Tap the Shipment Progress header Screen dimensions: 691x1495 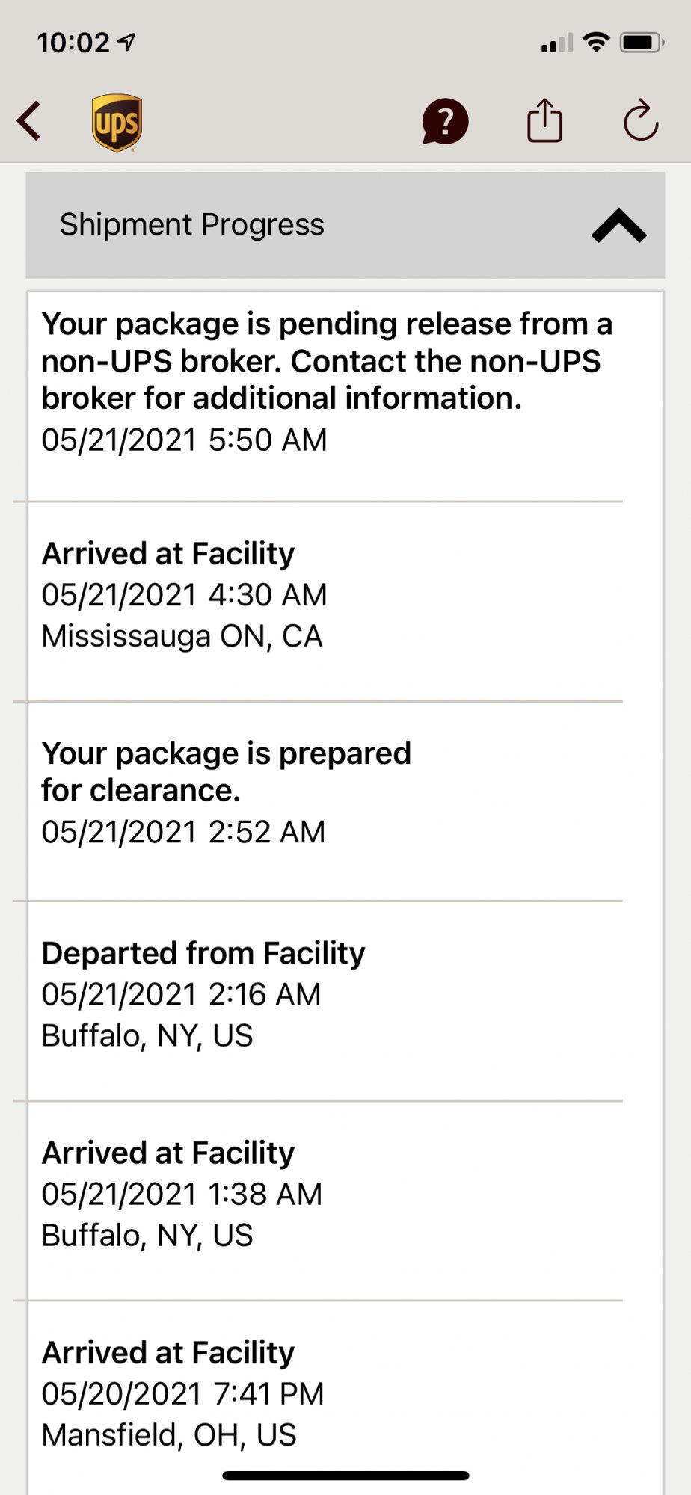pyautogui.click(x=192, y=225)
